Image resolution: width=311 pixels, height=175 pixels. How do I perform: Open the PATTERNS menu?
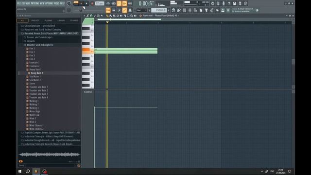click(35, 3)
